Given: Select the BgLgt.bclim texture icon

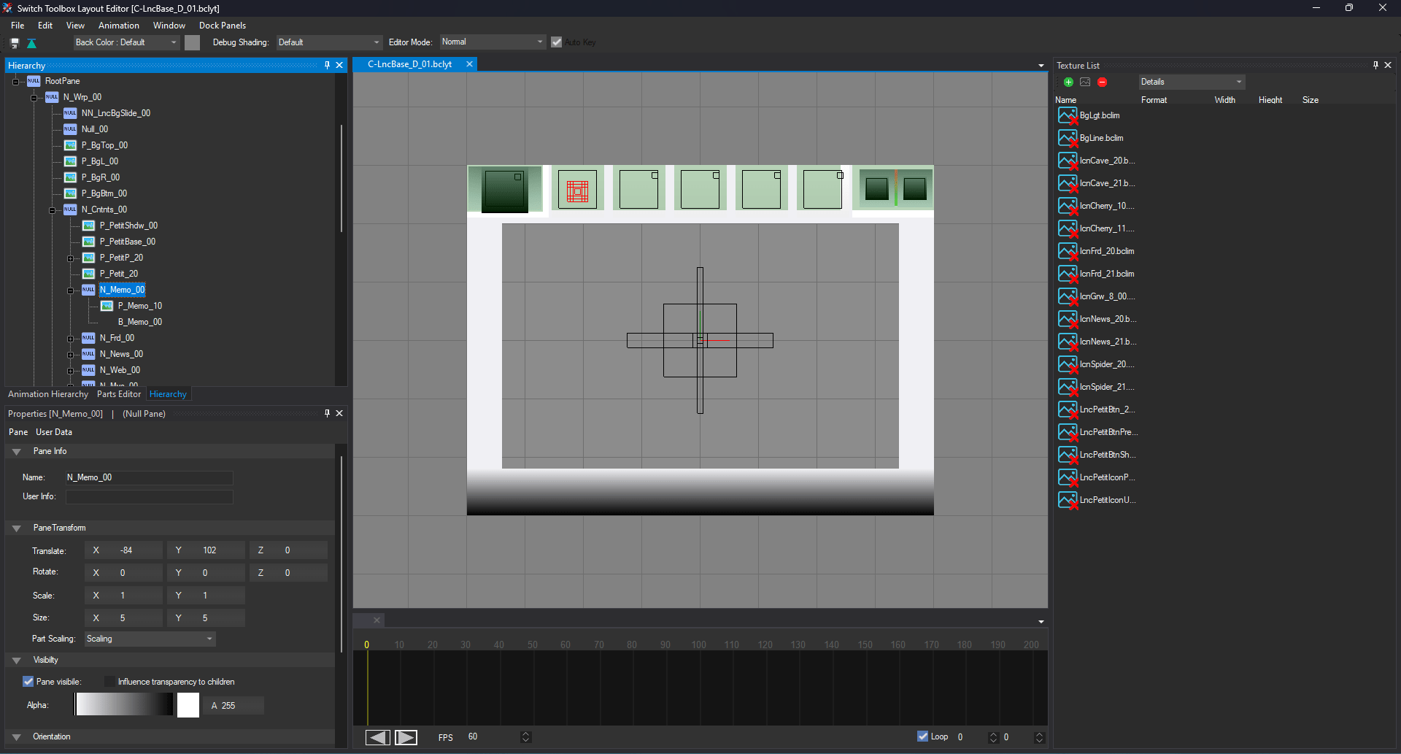Looking at the screenshot, I should (x=1068, y=115).
